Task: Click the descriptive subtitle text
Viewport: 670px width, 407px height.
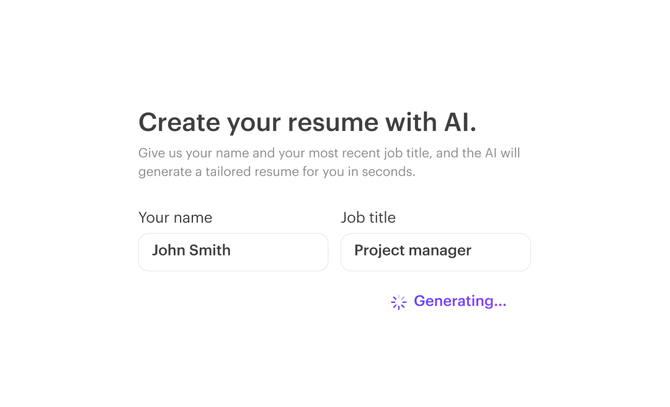Action: point(329,162)
